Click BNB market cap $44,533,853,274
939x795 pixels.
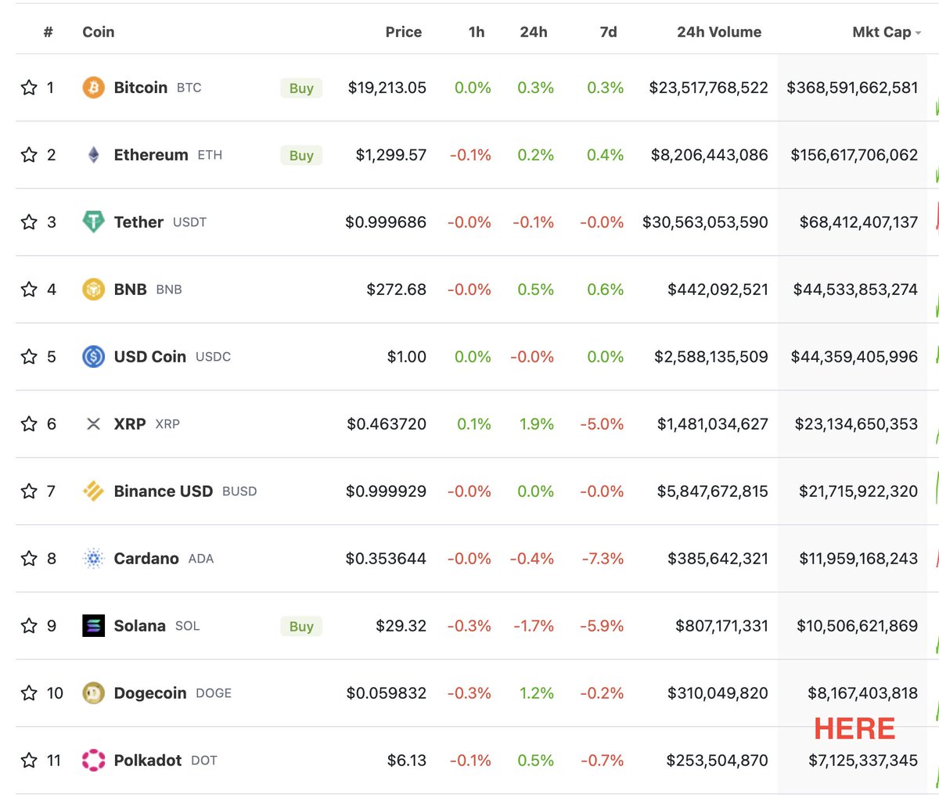[x=855, y=290]
